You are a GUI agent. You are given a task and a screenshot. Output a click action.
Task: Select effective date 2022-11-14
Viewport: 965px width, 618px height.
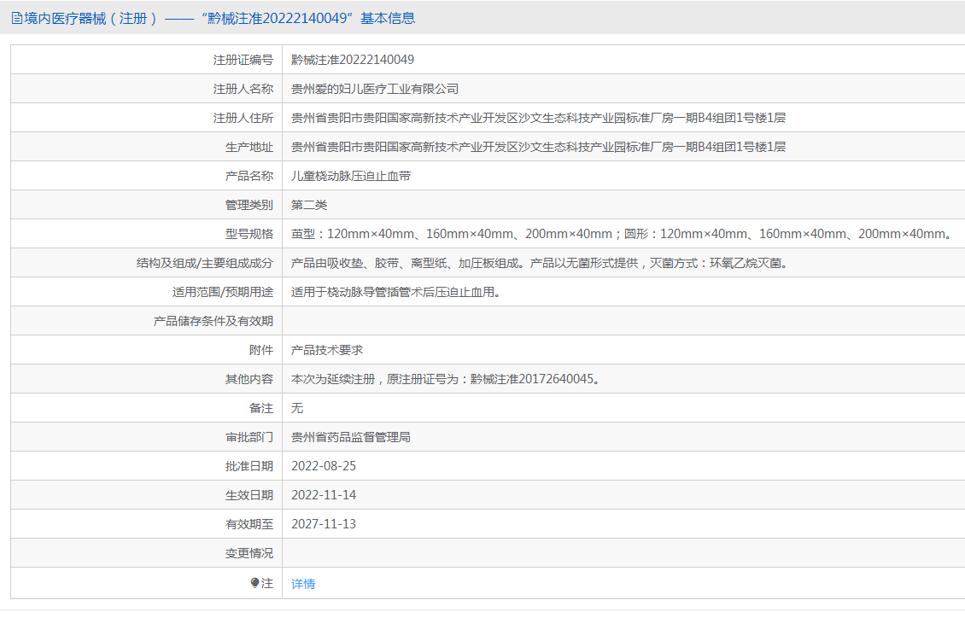pyautogui.click(x=324, y=495)
